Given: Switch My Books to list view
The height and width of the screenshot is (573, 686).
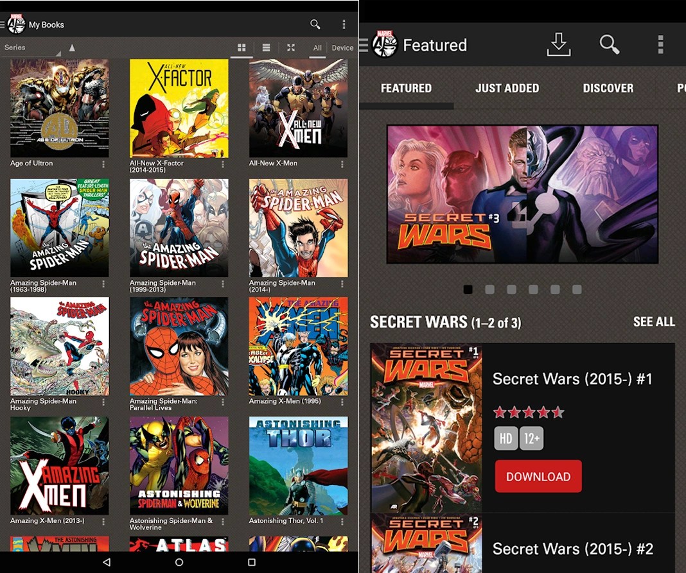Looking at the screenshot, I should click(266, 47).
